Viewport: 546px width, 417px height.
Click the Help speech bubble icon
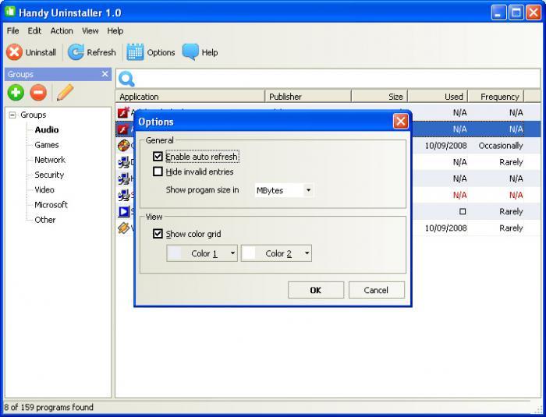pos(190,52)
